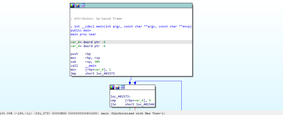Image resolution: width=283 pixels, height=115 pixels.
Task: Click the main proc near line
Action: [83, 34]
